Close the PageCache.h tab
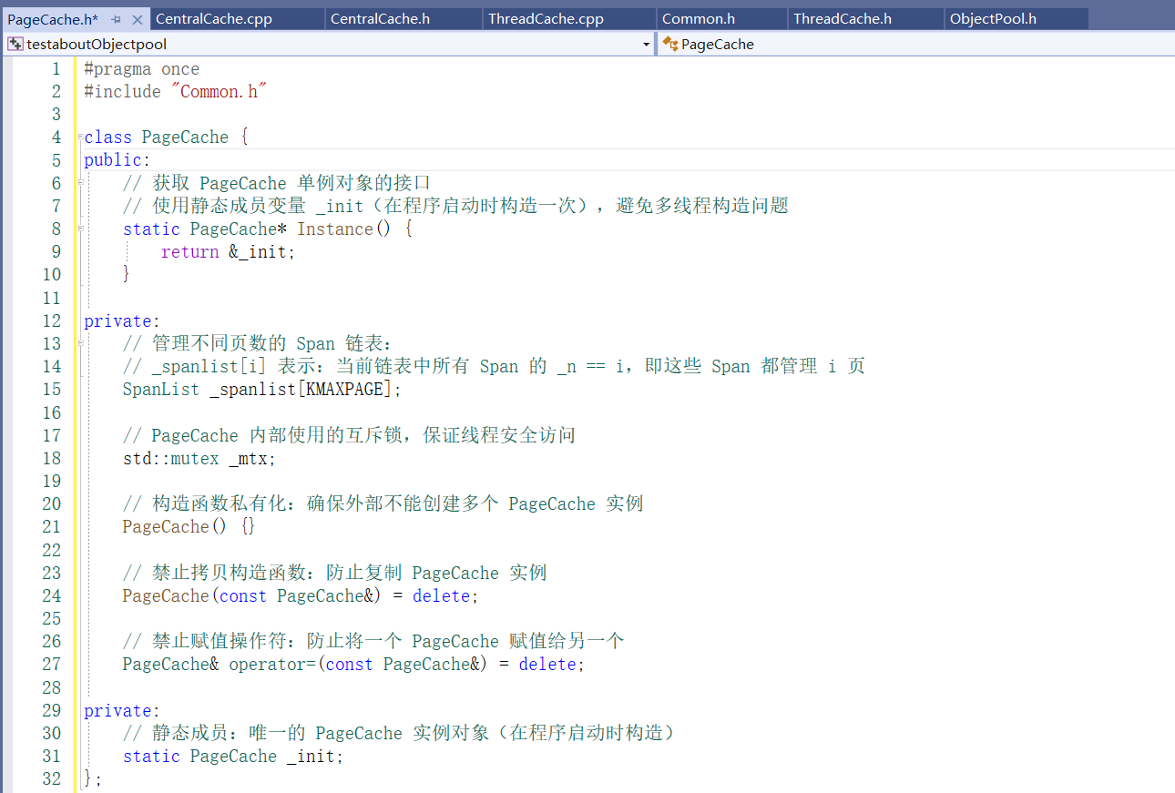This screenshot has height=793, width=1175. tap(138, 19)
